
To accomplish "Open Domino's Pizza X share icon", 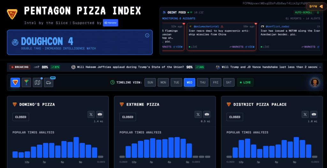I will coord(92,114).
